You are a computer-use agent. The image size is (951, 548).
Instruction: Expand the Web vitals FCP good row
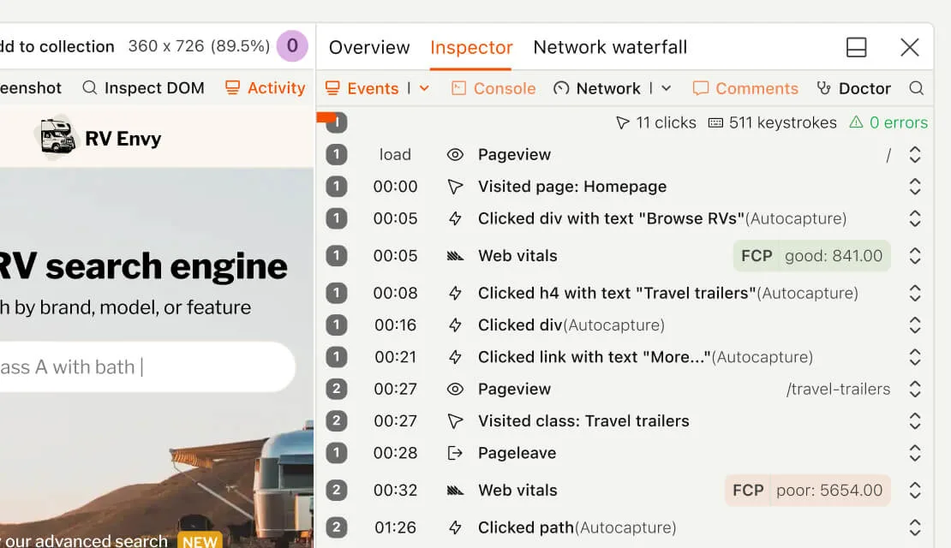(915, 256)
